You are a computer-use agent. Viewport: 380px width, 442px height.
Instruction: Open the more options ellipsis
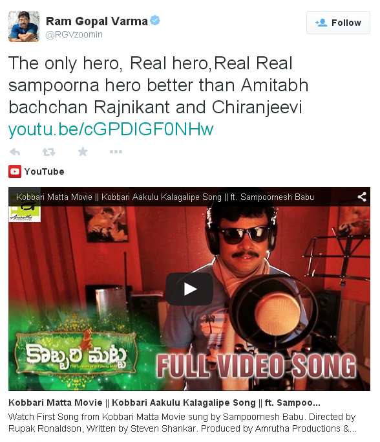[x=116, y=151]
